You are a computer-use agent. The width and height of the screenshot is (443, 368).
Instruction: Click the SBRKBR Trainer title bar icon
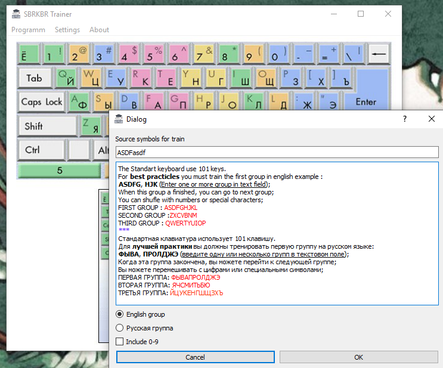click(16, 14)
